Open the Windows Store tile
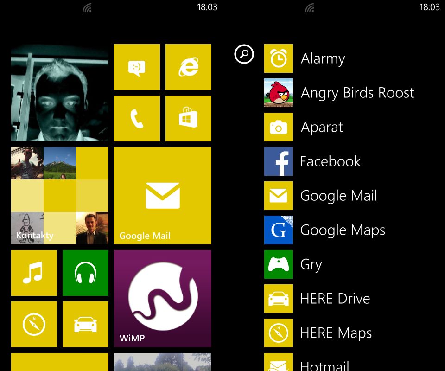 [x=188, y=118]
